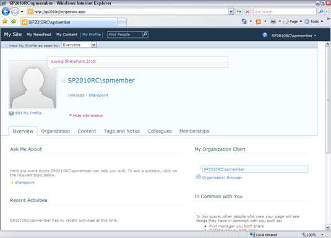
Task: Click the toolbar overflow chevron
Action: 329,19
